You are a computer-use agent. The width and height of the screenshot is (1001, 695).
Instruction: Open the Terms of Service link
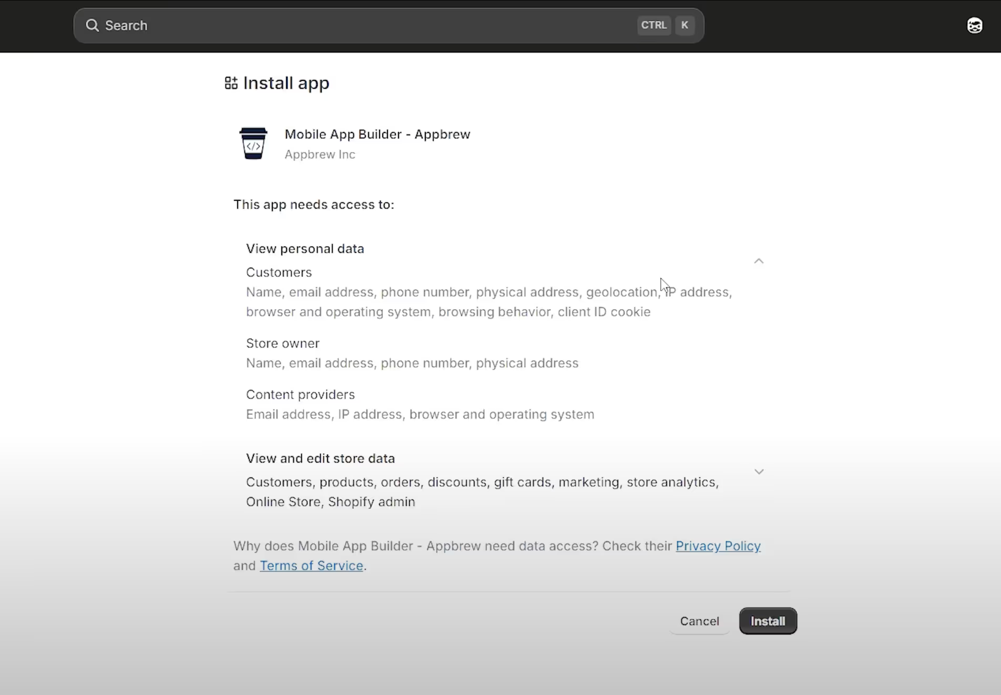[x=311, y=566]
